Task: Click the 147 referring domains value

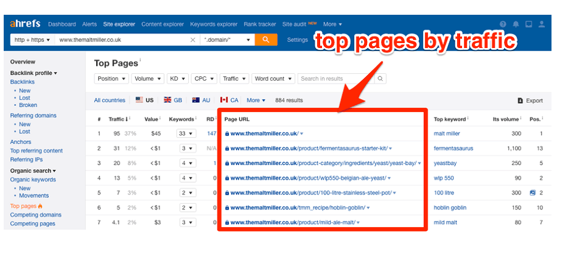Action: click(x=212, y=134)
